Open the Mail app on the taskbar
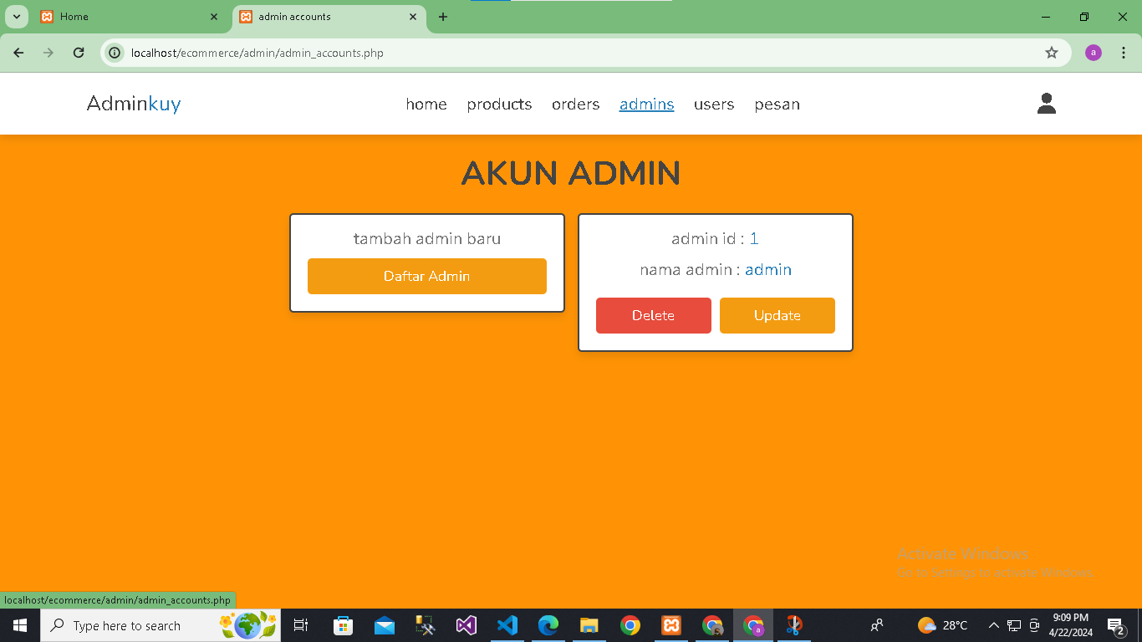This screenshot has height=642, width=1142. (385, 625)
